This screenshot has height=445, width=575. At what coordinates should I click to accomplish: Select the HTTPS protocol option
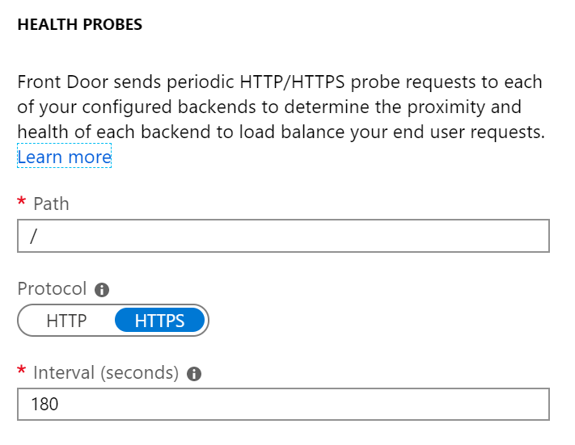coord(159,321)
